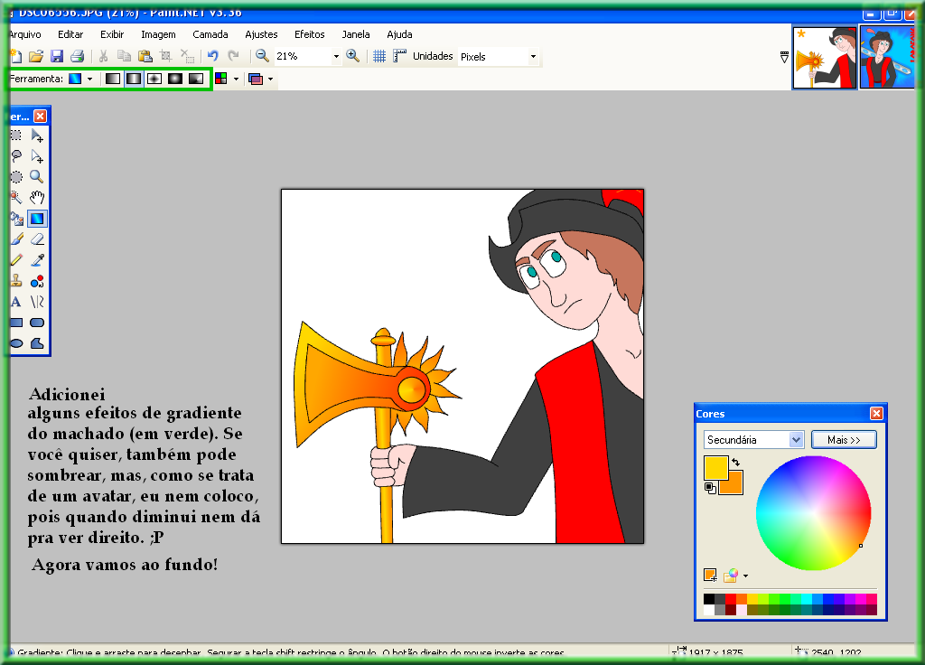Open the Efeitos menu
This screenshot has height=665, width=925.
pyautogui.click(x=309, y=34)
